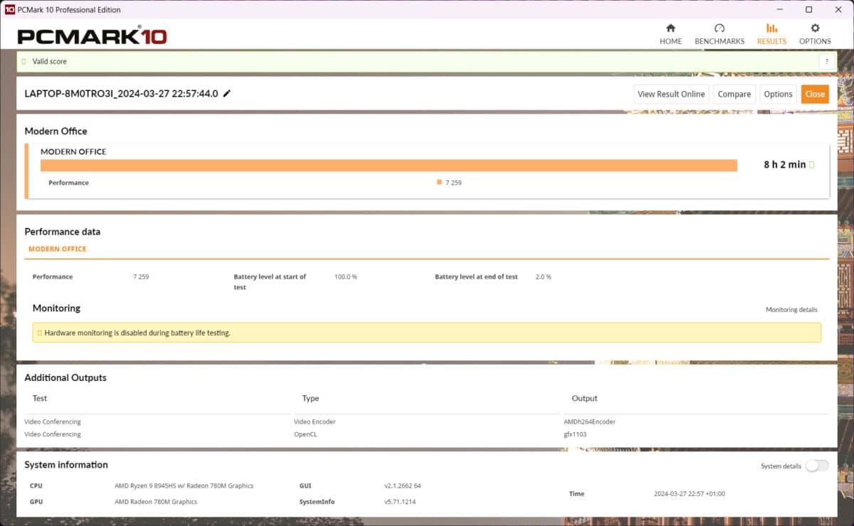
Task: Go to the HOME page
Action: [670, 34]
